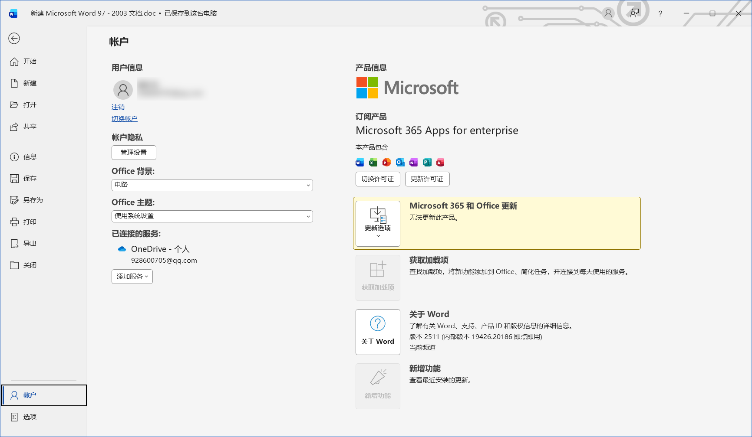752x437 pixels.
Task: Click the PowerPoint icon
Action: (x=386, y=162)
